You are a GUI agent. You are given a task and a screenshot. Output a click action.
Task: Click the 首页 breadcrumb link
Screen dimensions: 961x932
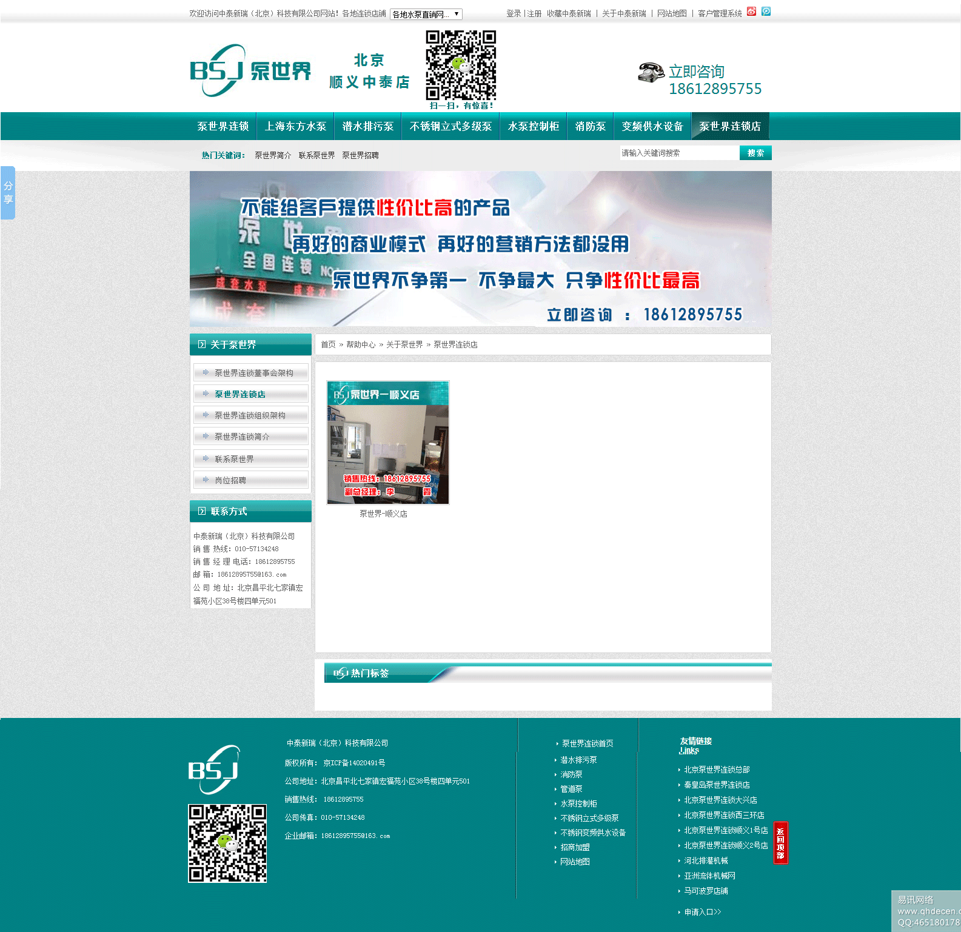(328, 344)
